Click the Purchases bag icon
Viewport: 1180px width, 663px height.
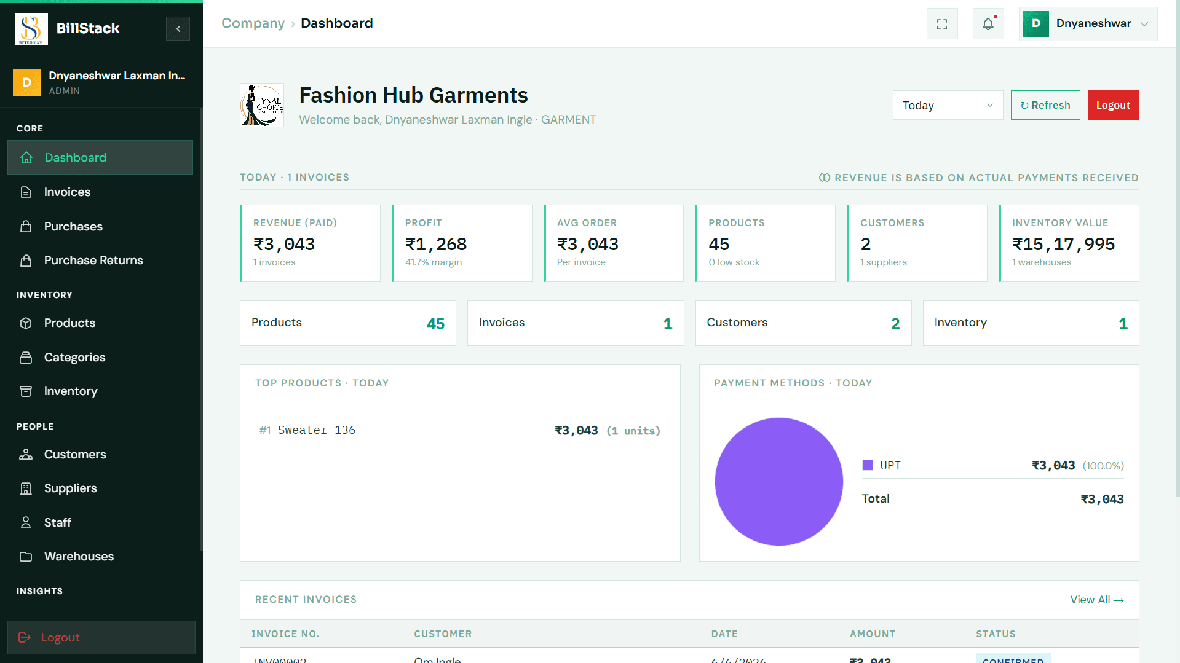tap(26, 227)
